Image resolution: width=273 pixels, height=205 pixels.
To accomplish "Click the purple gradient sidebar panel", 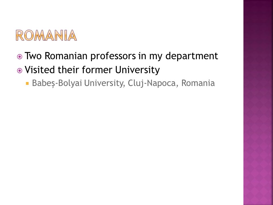I will (258, 102).
